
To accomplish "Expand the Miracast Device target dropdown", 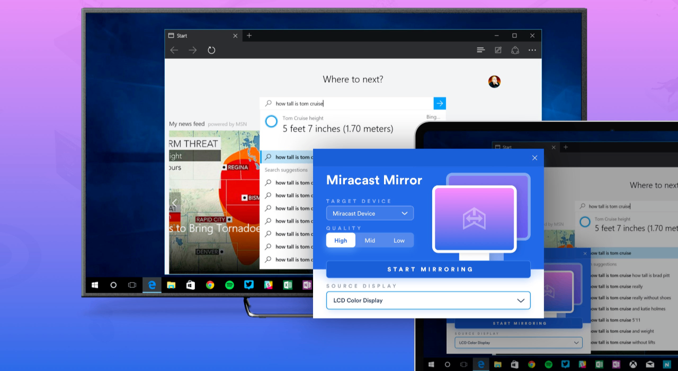I will tap(370, 214).
